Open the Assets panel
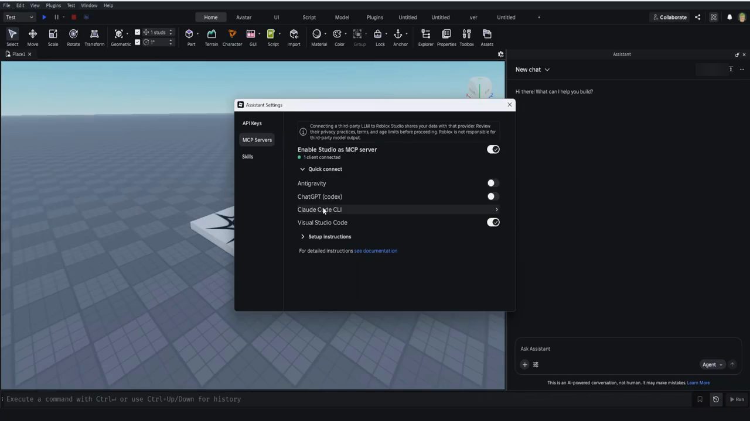Image resolution: width=750 pixels, height=421 pixels. tap(487, 37)
